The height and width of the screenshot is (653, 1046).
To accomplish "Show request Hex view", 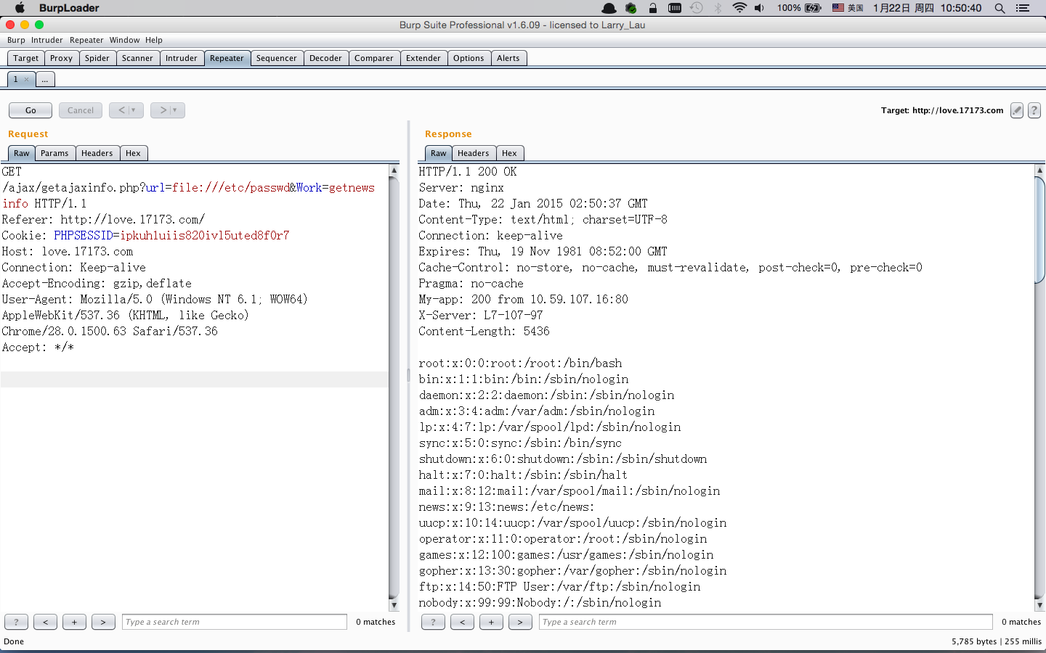I will (x=133, y=153).
